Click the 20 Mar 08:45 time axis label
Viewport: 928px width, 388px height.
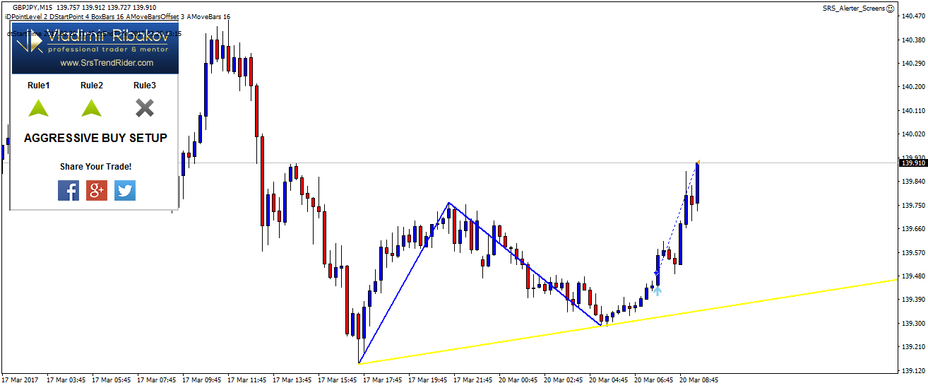[x=701, y=380]
